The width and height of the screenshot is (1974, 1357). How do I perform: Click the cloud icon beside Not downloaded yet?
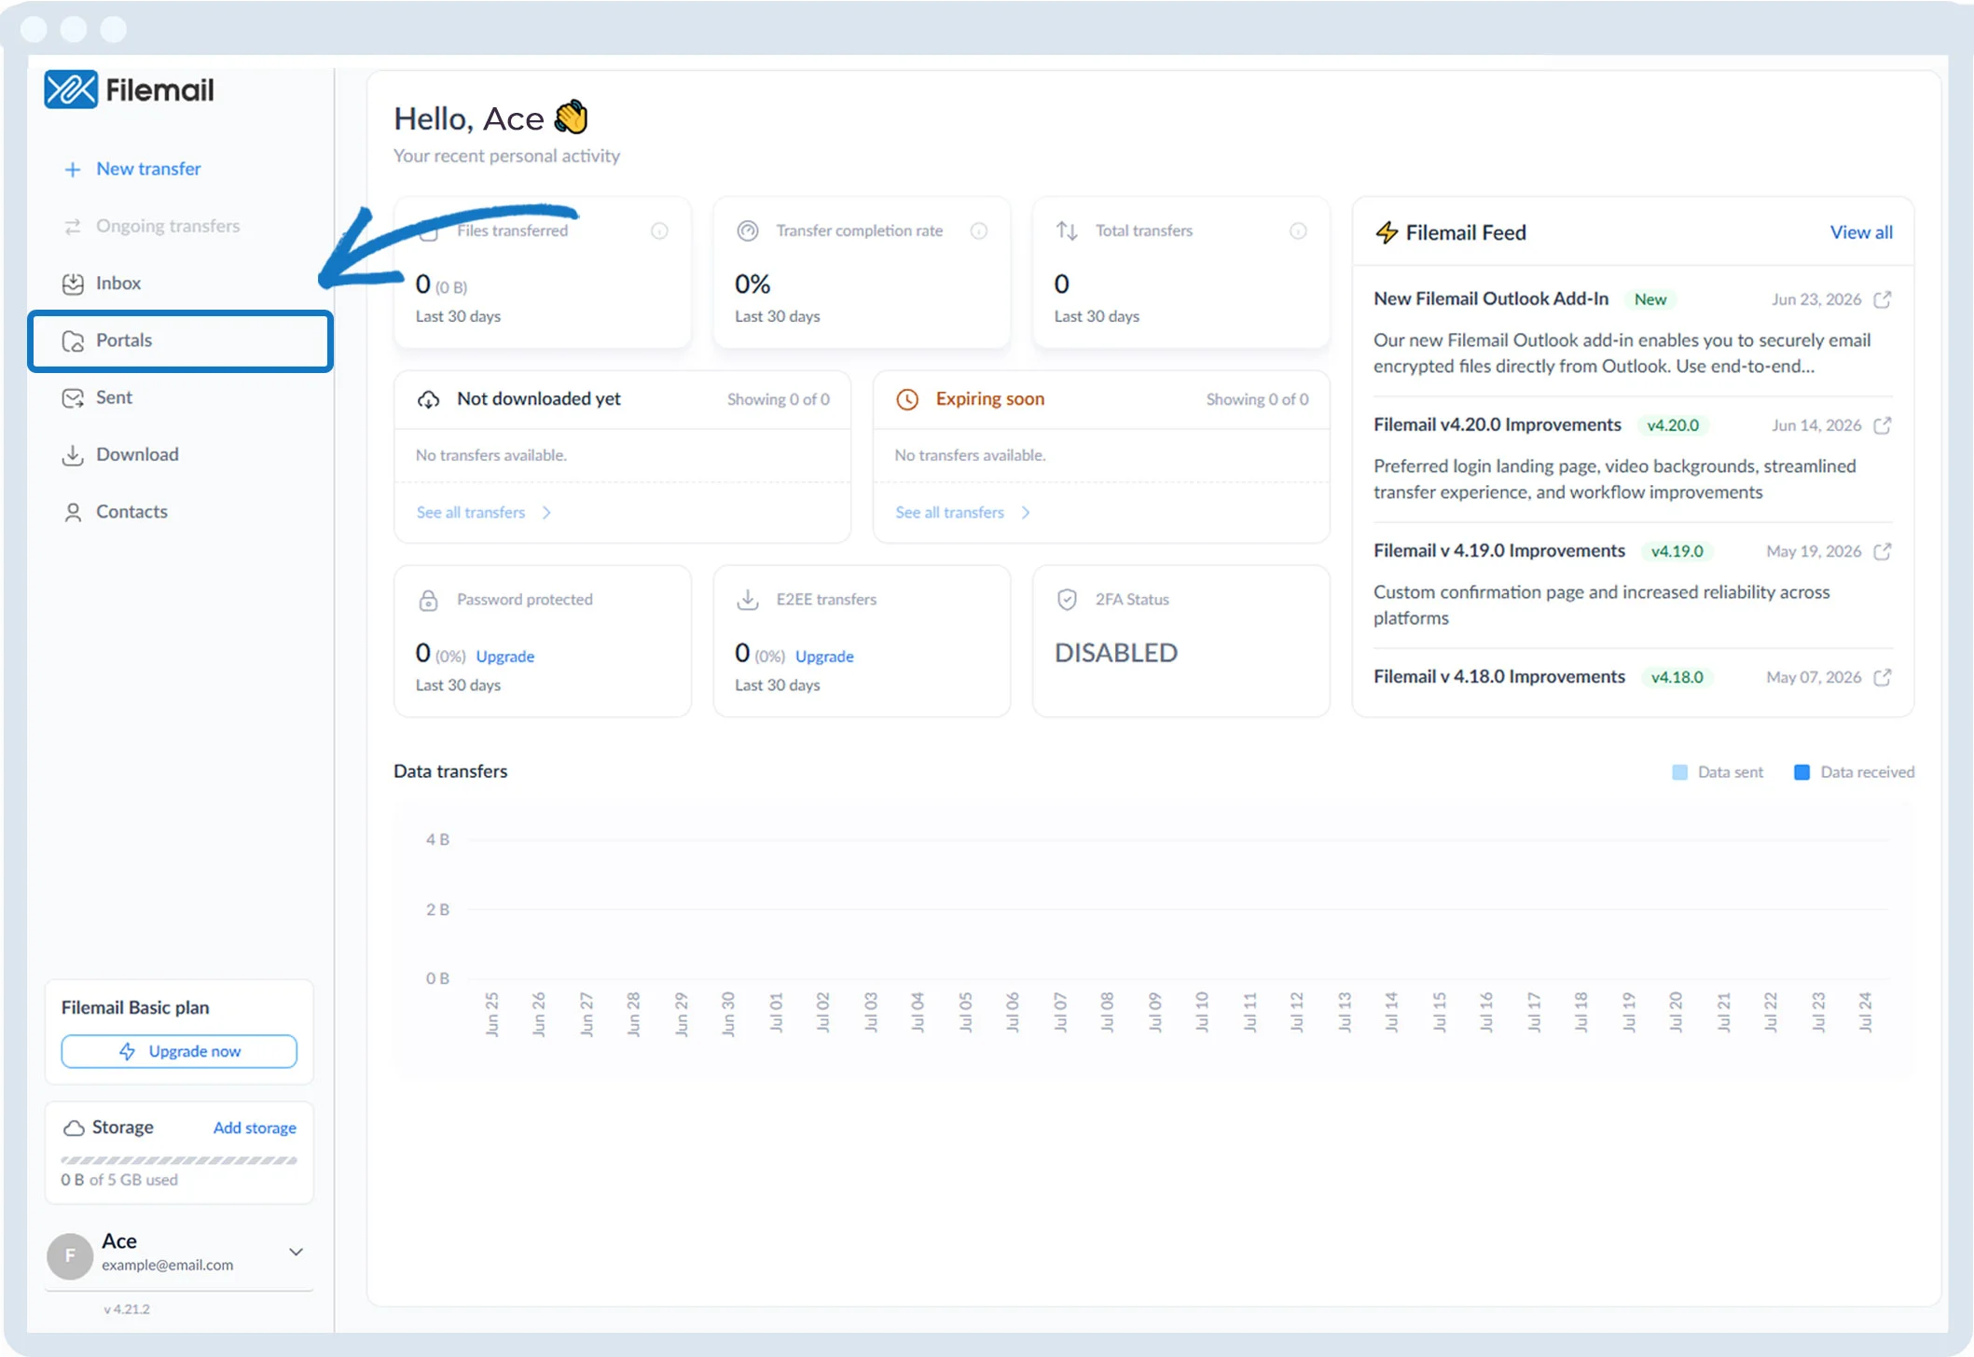(x=428, y=399)
